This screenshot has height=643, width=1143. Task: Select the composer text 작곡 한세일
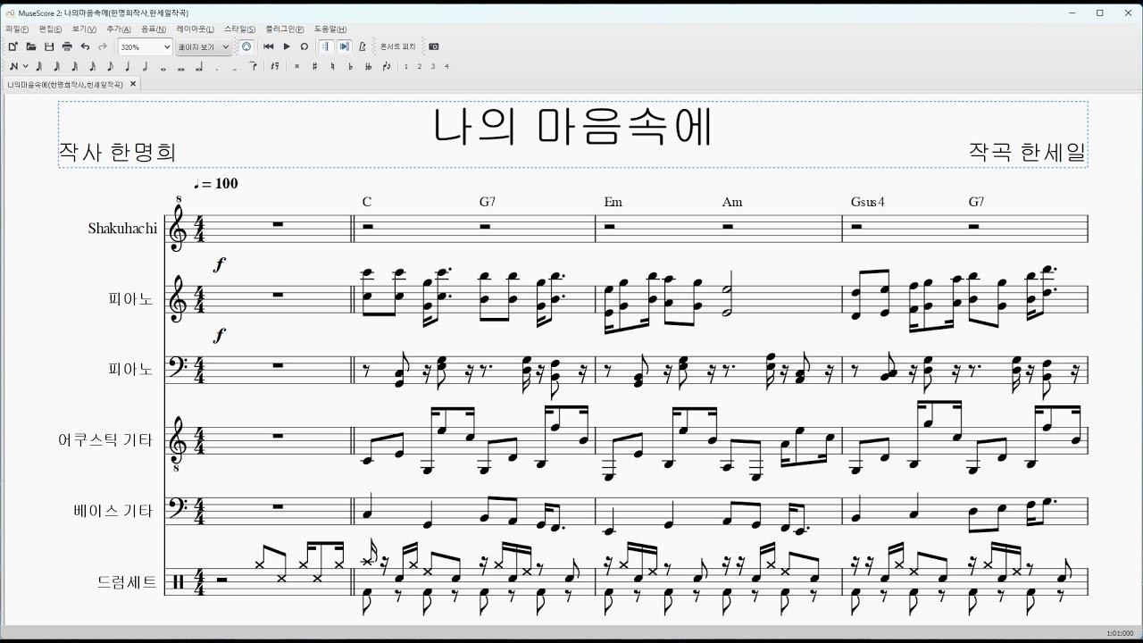pyautogui.click(x=1027, y=152)
